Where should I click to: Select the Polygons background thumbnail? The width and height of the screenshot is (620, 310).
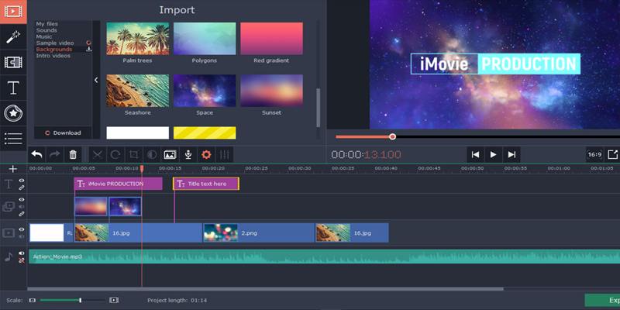(x=205, y=38)
